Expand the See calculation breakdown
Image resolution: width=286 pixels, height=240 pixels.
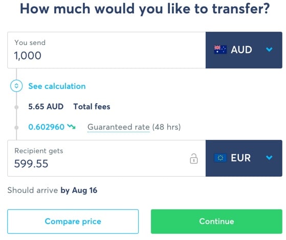[x=57, y=86]
